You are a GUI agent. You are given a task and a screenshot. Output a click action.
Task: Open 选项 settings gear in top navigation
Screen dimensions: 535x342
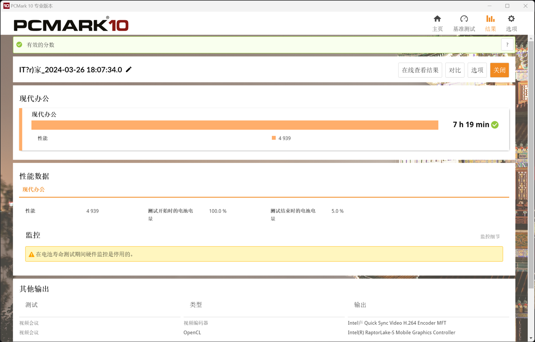pyautogui.click(x=511, y=19)
